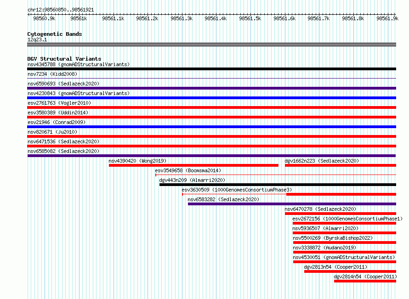Click the 12q23.1 band label
Screen dimensions: 409x299
click(37, 39)
